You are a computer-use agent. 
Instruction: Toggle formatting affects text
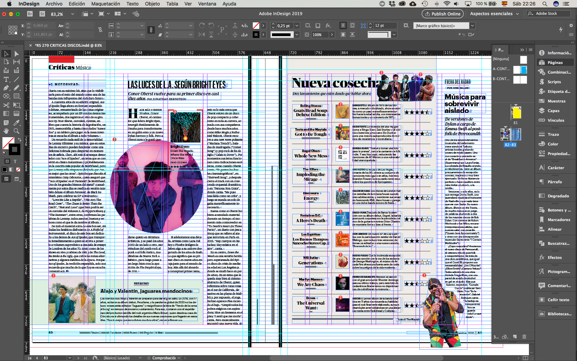tap(15, 161)
